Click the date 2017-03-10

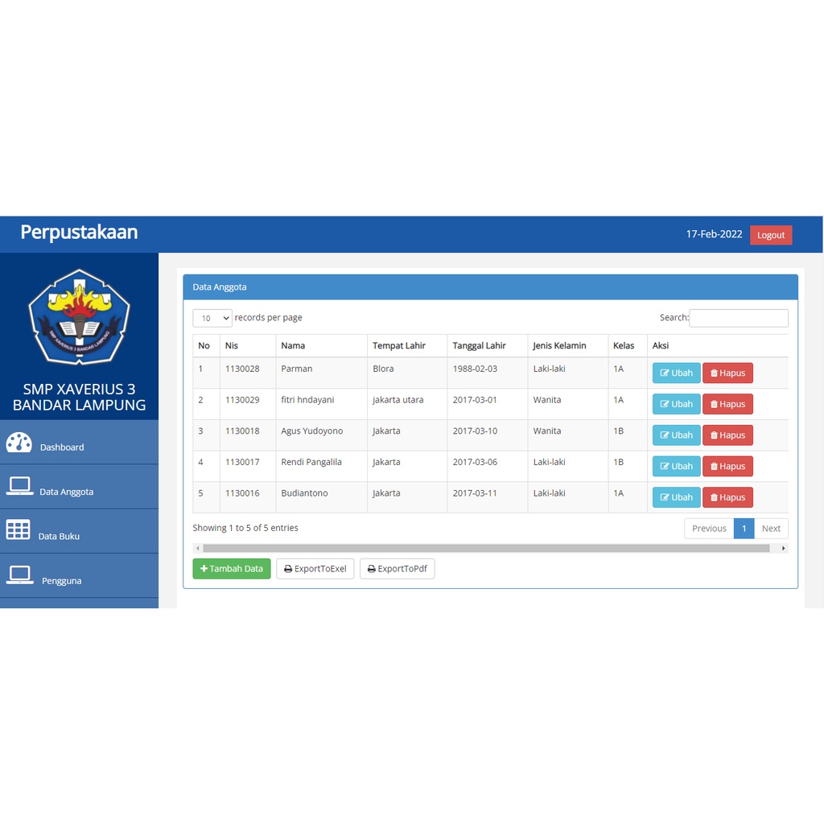tap(475, 431)
